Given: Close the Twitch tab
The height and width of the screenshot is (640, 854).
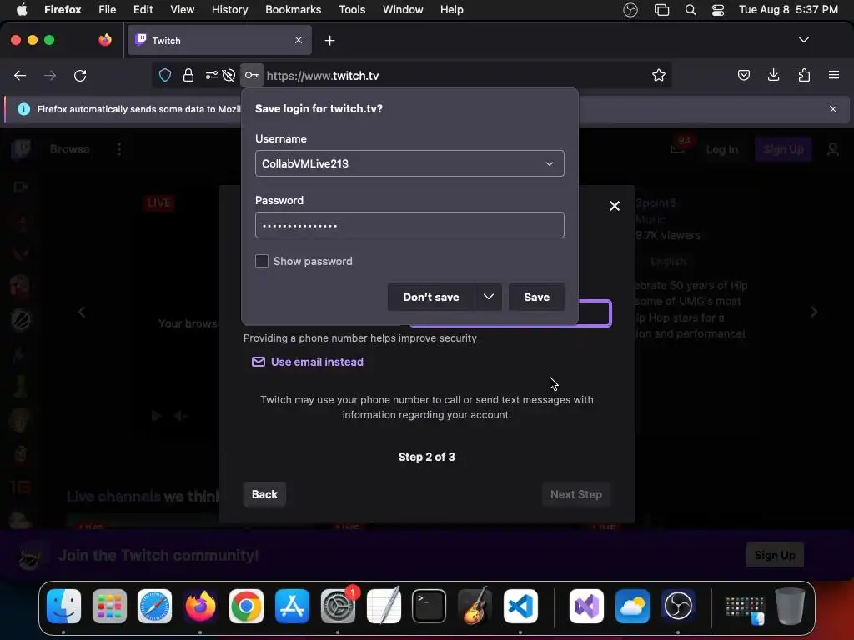Looking at the screenshot, I should coord(299,40).
